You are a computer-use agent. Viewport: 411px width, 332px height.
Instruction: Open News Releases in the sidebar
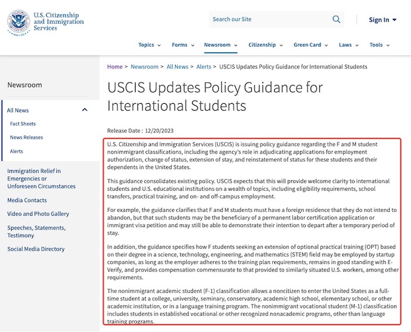[26, 138]
